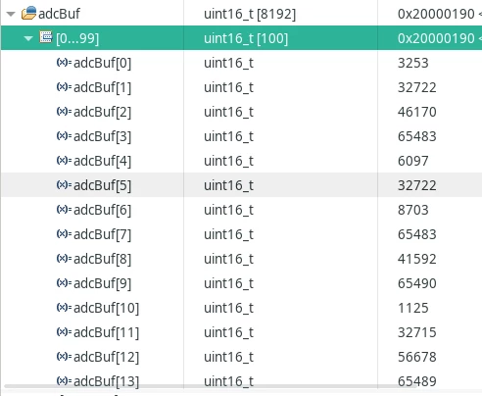Select the adcBuf[5] row

(241, 185)
